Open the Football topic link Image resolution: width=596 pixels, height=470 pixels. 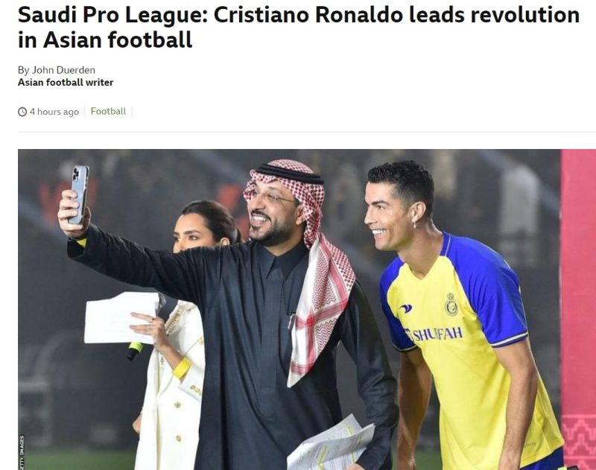108,111
